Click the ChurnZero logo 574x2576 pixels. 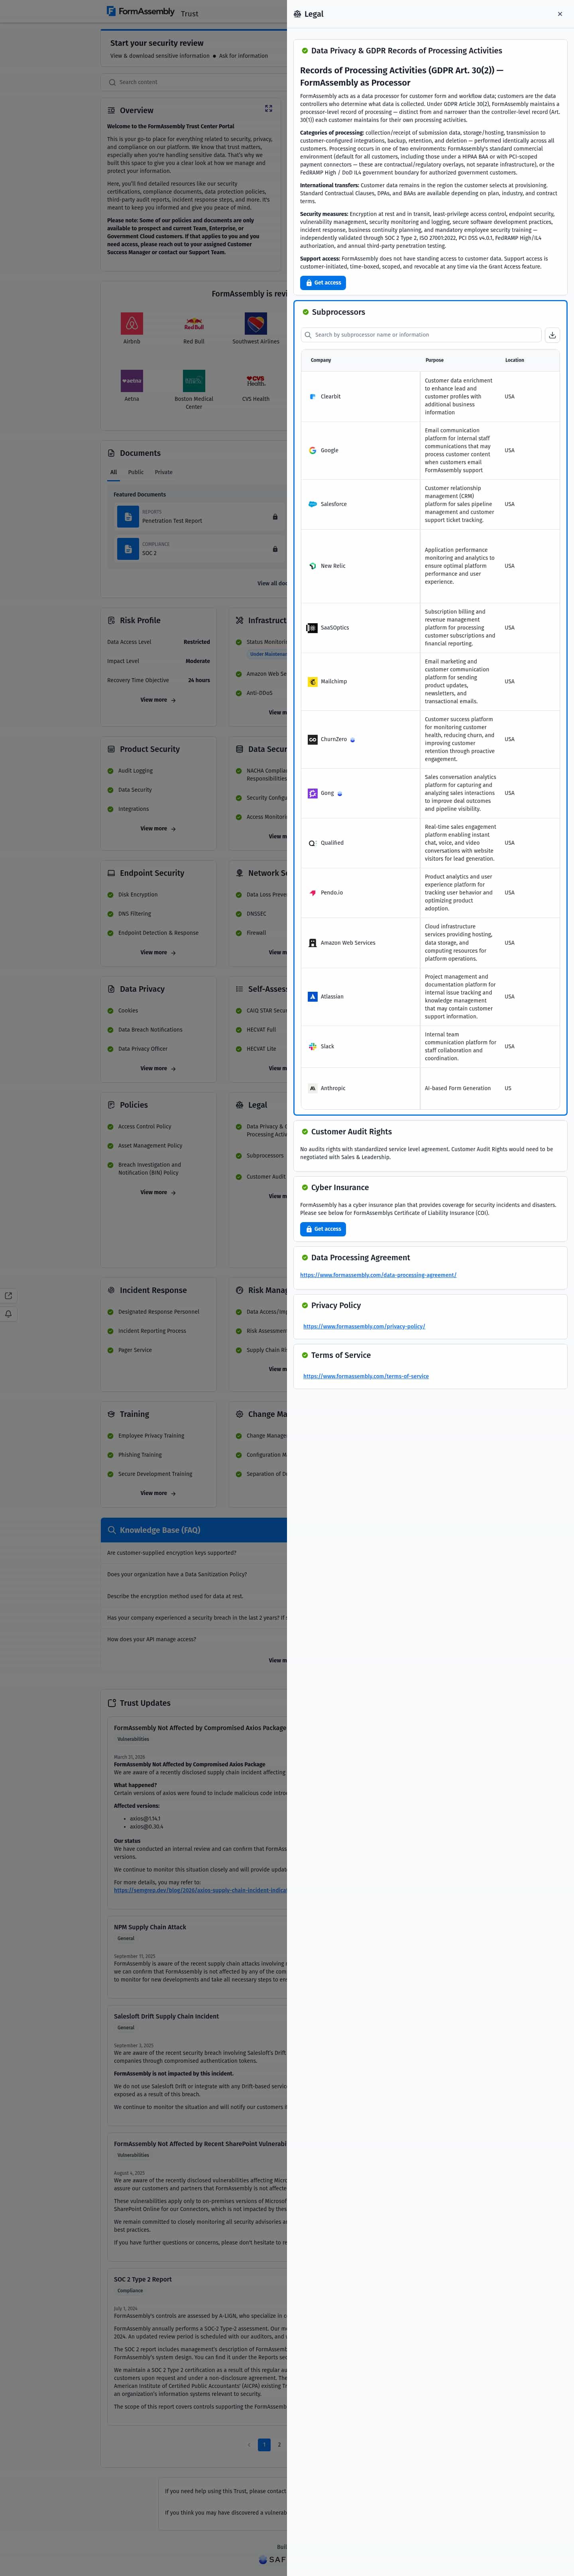(313, 740)
